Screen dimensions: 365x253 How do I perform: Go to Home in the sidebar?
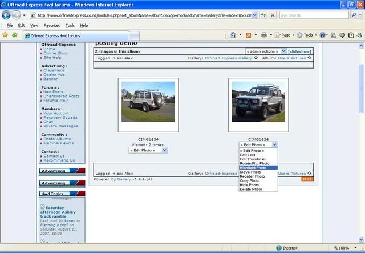[x=49, y=49]
